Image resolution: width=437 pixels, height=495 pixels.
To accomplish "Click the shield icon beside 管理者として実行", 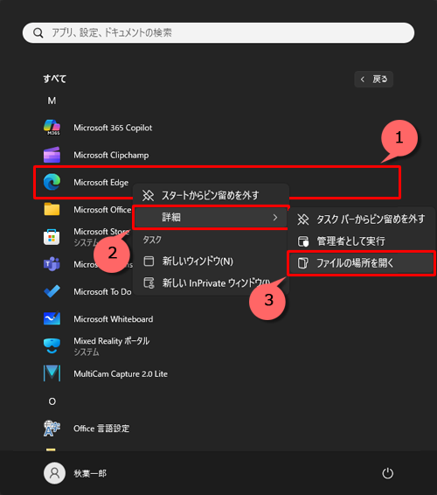I will pyautogui.click(x=303, y=241).
